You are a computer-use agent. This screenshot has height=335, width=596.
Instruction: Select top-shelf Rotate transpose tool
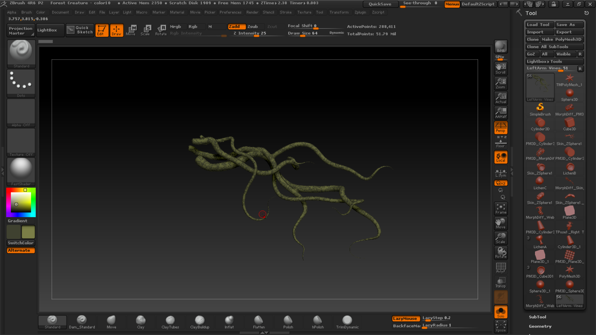[x=161, y=30]
